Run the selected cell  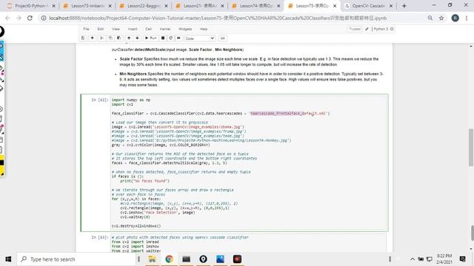click(150, 38)
